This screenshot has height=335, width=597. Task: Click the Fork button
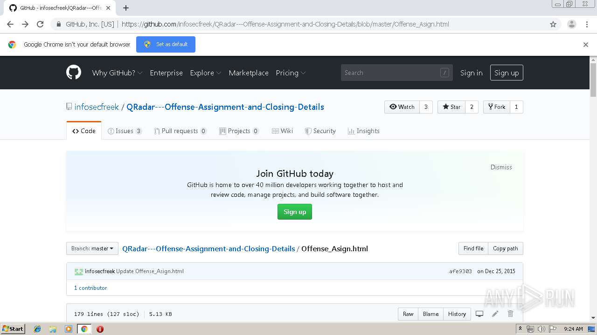[497, 107]
